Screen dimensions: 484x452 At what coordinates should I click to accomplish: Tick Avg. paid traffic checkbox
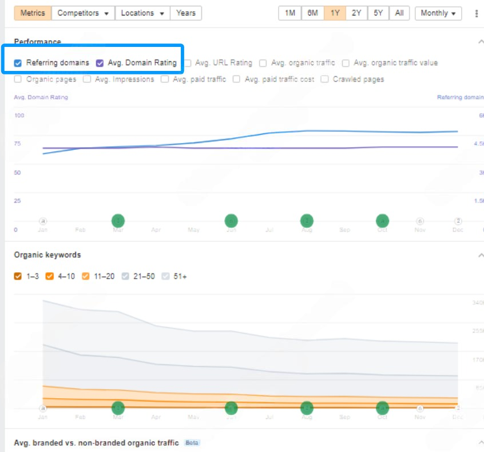(165, 80)
